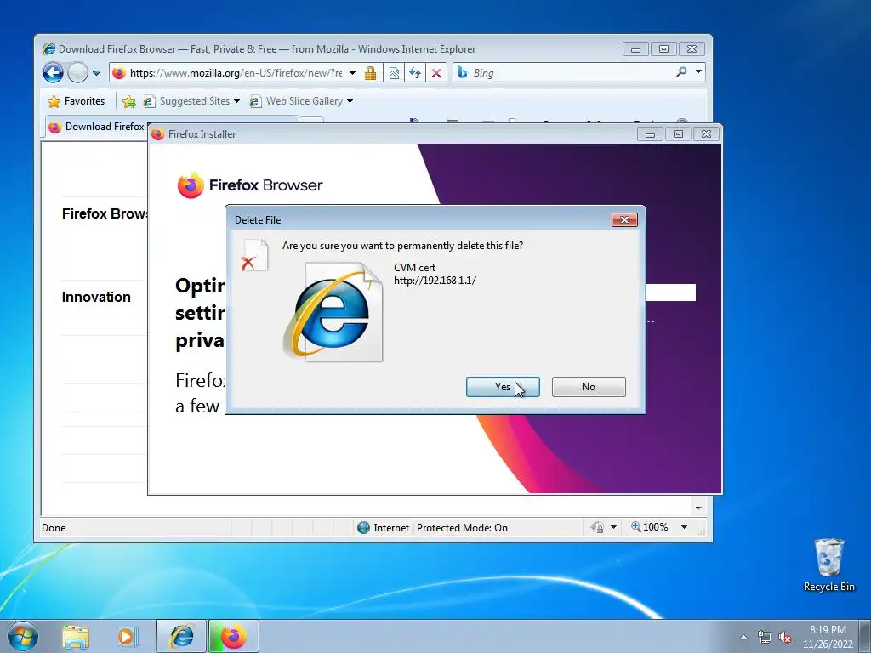871x653 pixels.
Task: Click the http://192.168.1.1/ text
Action: point(435,281)
